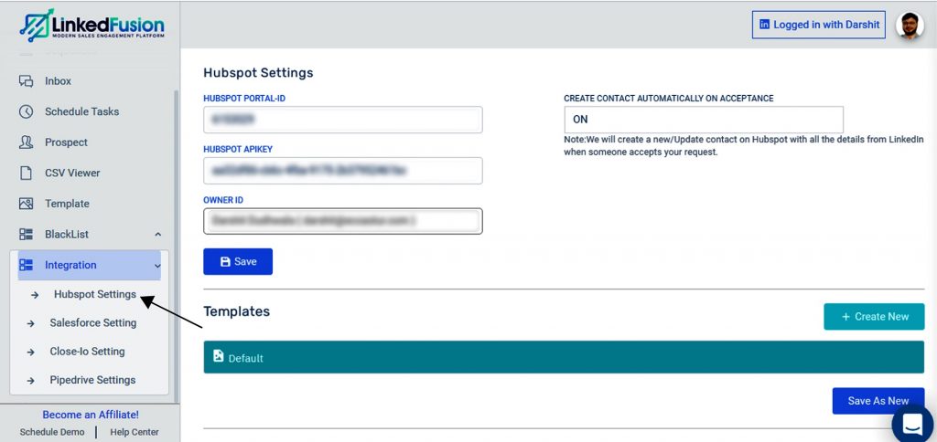Select Salesforce Setting submenu item
This screenshot has width=937, height=442.
click(93, 322)
